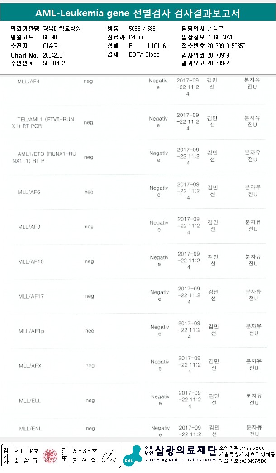Click the MLL/ELL test name
The width and height of the screenshot is (276, 473).
point(30,401)
